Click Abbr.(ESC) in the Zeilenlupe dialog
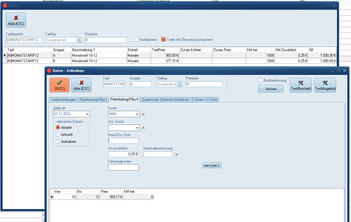This screenshot has width=351, height=222. pos(81,85)
